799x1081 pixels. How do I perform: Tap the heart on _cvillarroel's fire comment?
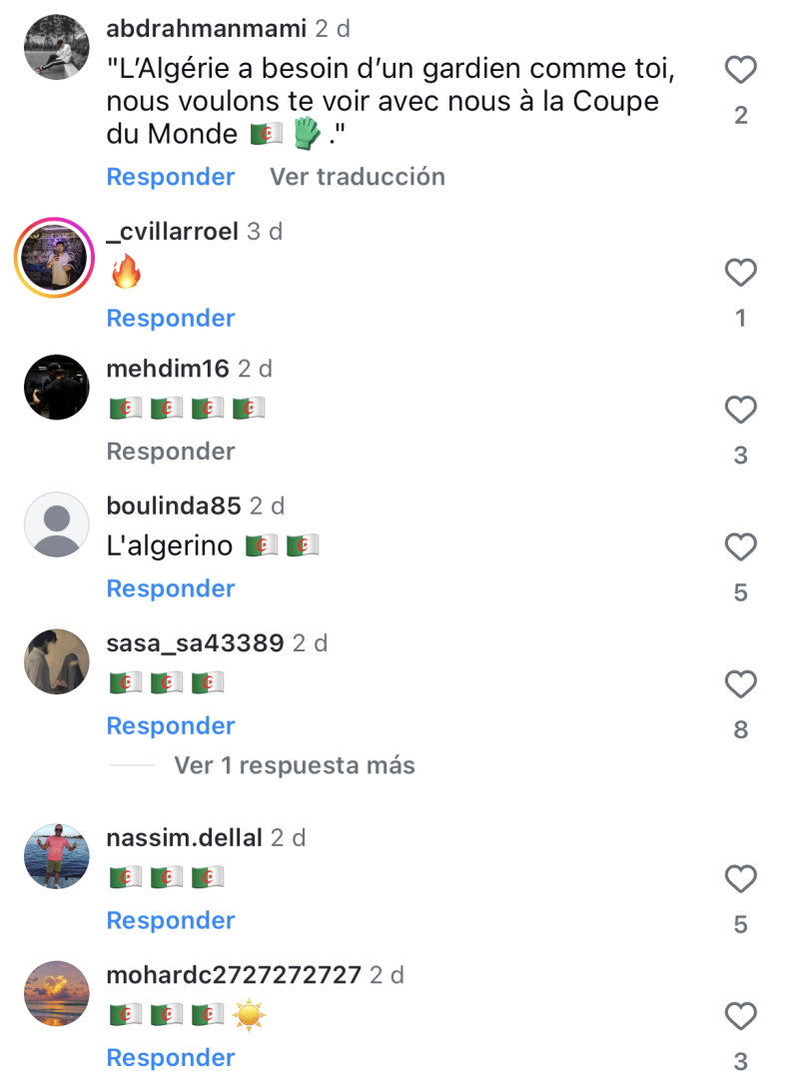tap(740, 273)
